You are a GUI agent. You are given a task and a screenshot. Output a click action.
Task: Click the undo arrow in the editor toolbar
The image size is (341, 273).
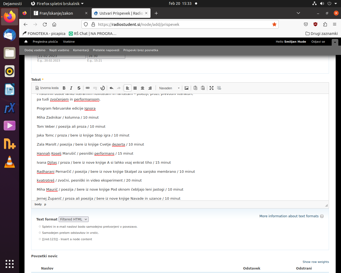coord(111,88)
